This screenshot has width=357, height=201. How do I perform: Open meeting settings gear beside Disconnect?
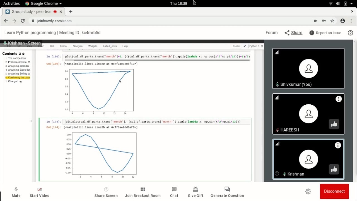pyautogui.click(x=308, y=191)
